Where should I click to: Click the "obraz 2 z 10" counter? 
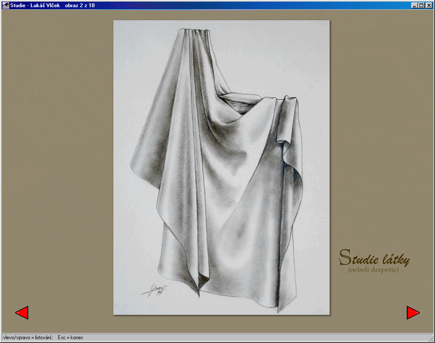pos(80,5)
